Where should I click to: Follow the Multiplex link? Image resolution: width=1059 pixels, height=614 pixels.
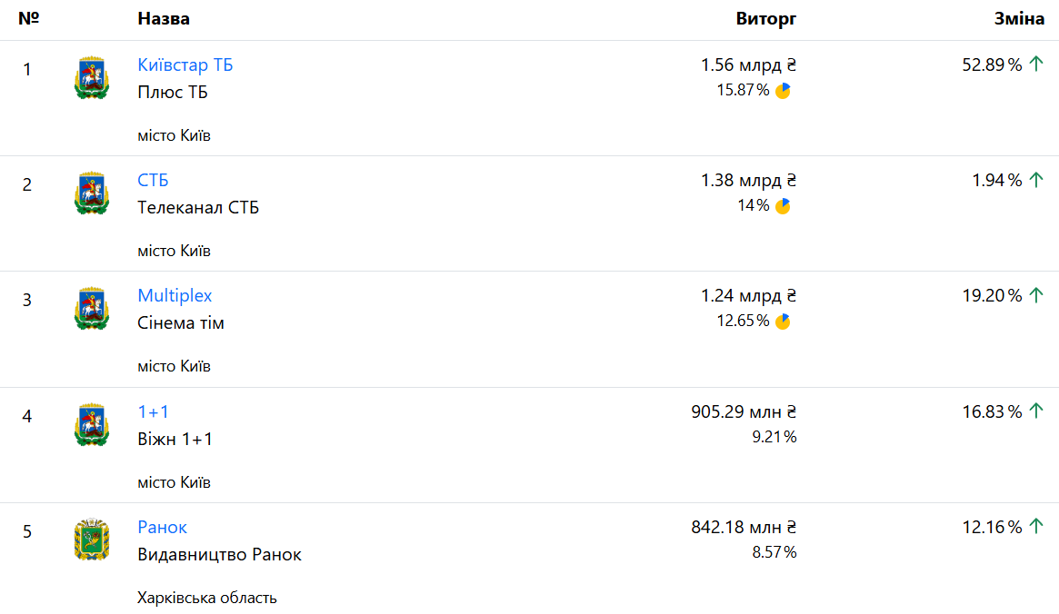175,295
